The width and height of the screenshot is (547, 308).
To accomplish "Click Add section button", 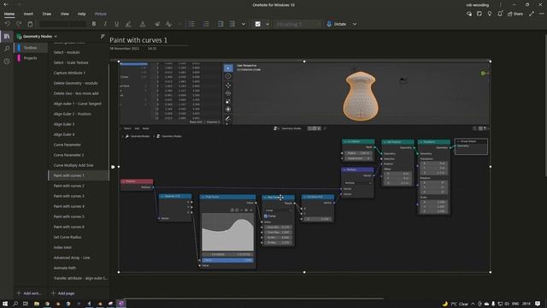I will 29,293.
